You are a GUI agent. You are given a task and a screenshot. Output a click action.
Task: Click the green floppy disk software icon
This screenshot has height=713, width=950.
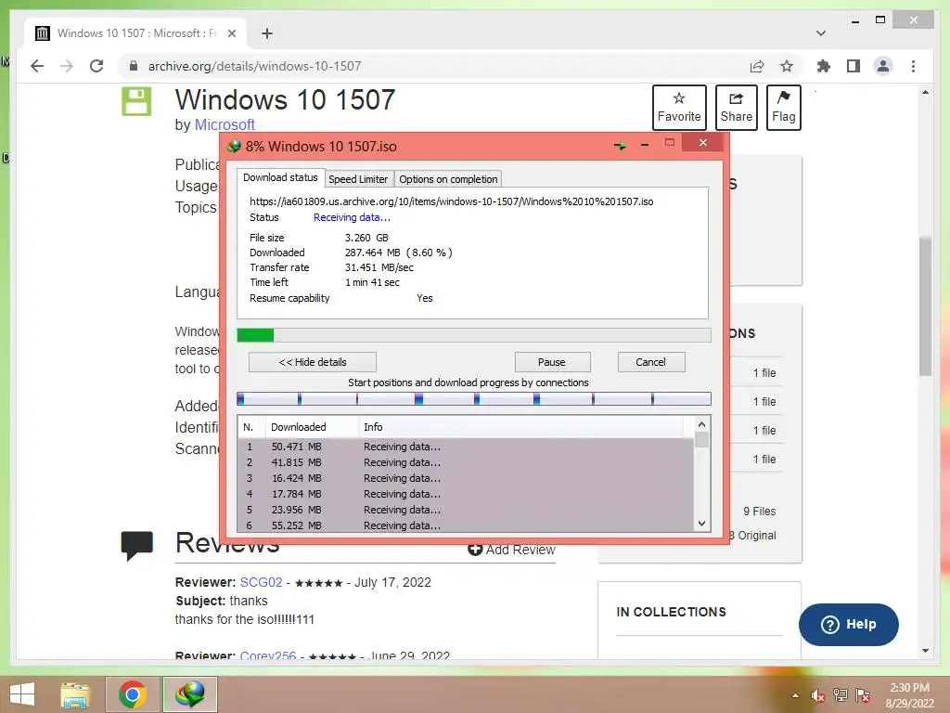click(136, 101)
